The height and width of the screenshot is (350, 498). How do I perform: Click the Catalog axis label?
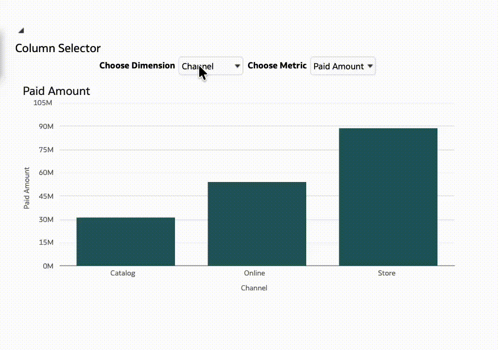point(122,273)
